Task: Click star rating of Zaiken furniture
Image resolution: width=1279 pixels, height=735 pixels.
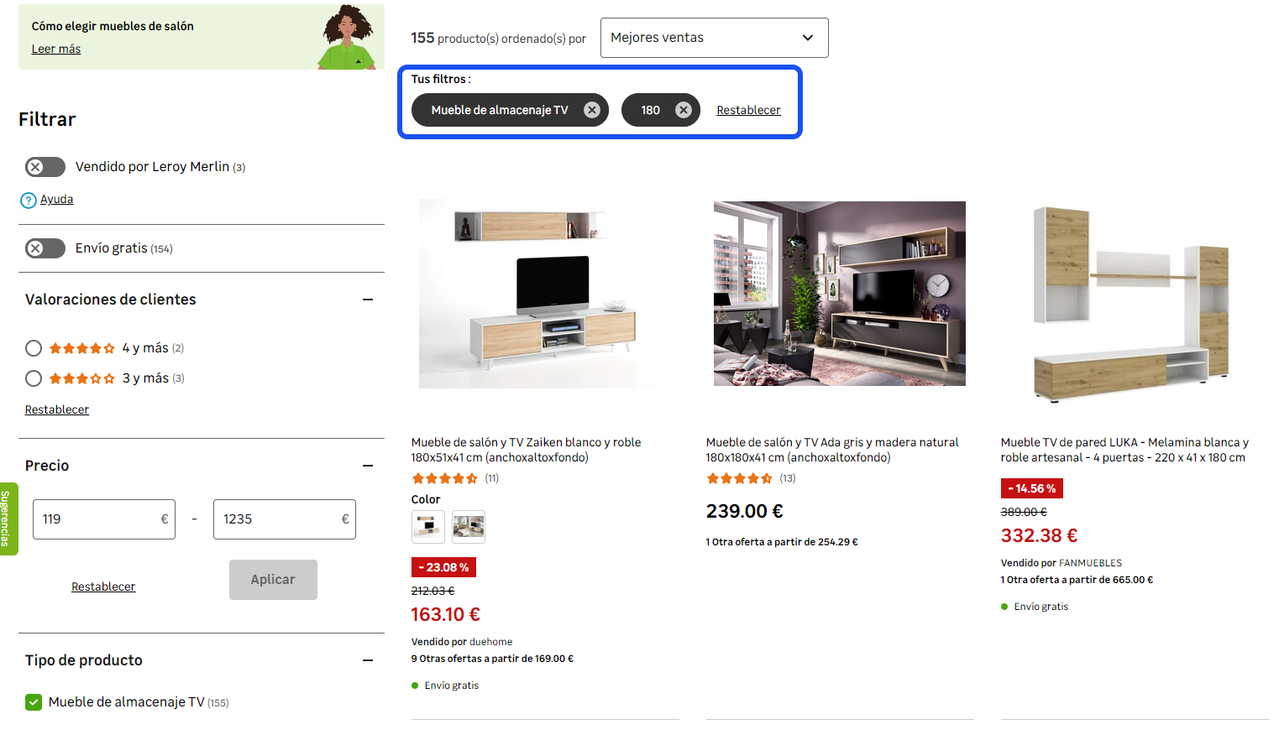Action: click(444, 478)
